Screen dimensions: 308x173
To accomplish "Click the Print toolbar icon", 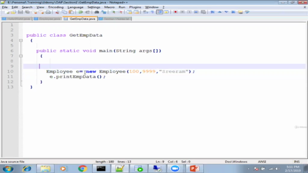I will coord(48,12).
